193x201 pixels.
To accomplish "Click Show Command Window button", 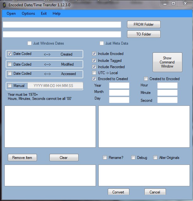I will (x=167, y=62).
